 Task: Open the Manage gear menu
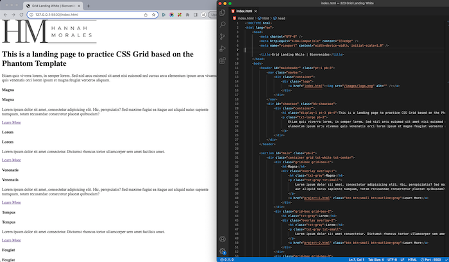click(x=223, y=251)
